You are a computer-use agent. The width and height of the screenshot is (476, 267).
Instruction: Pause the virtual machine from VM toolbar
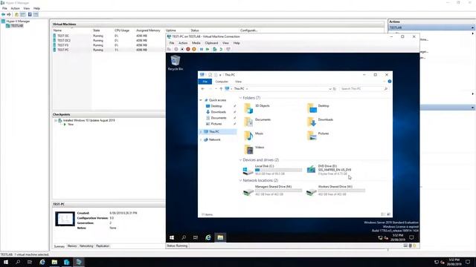tap(202, 50)
